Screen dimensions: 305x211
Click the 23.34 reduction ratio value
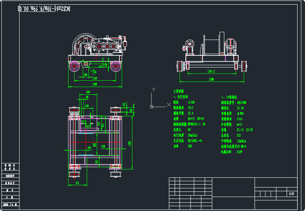(240, 108)
